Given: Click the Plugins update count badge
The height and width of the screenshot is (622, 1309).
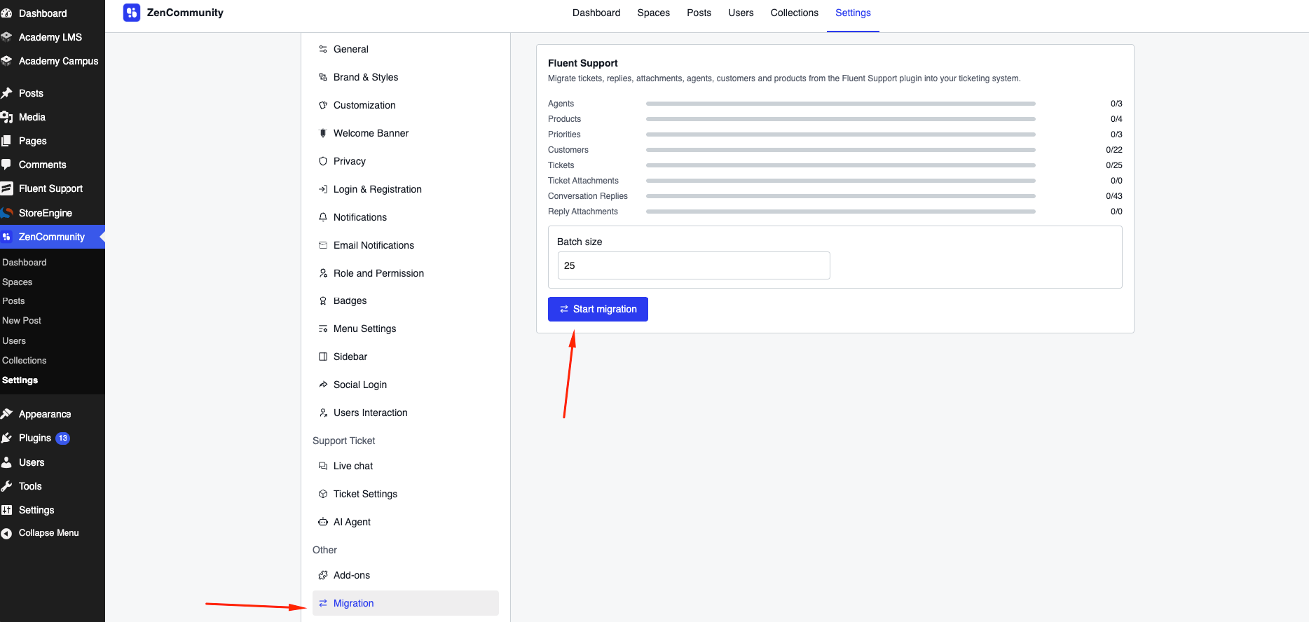Looking at the screenshot, I should tap(63, 438).
